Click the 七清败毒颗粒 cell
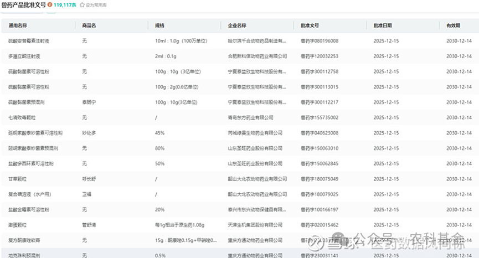 coord(22,117)
